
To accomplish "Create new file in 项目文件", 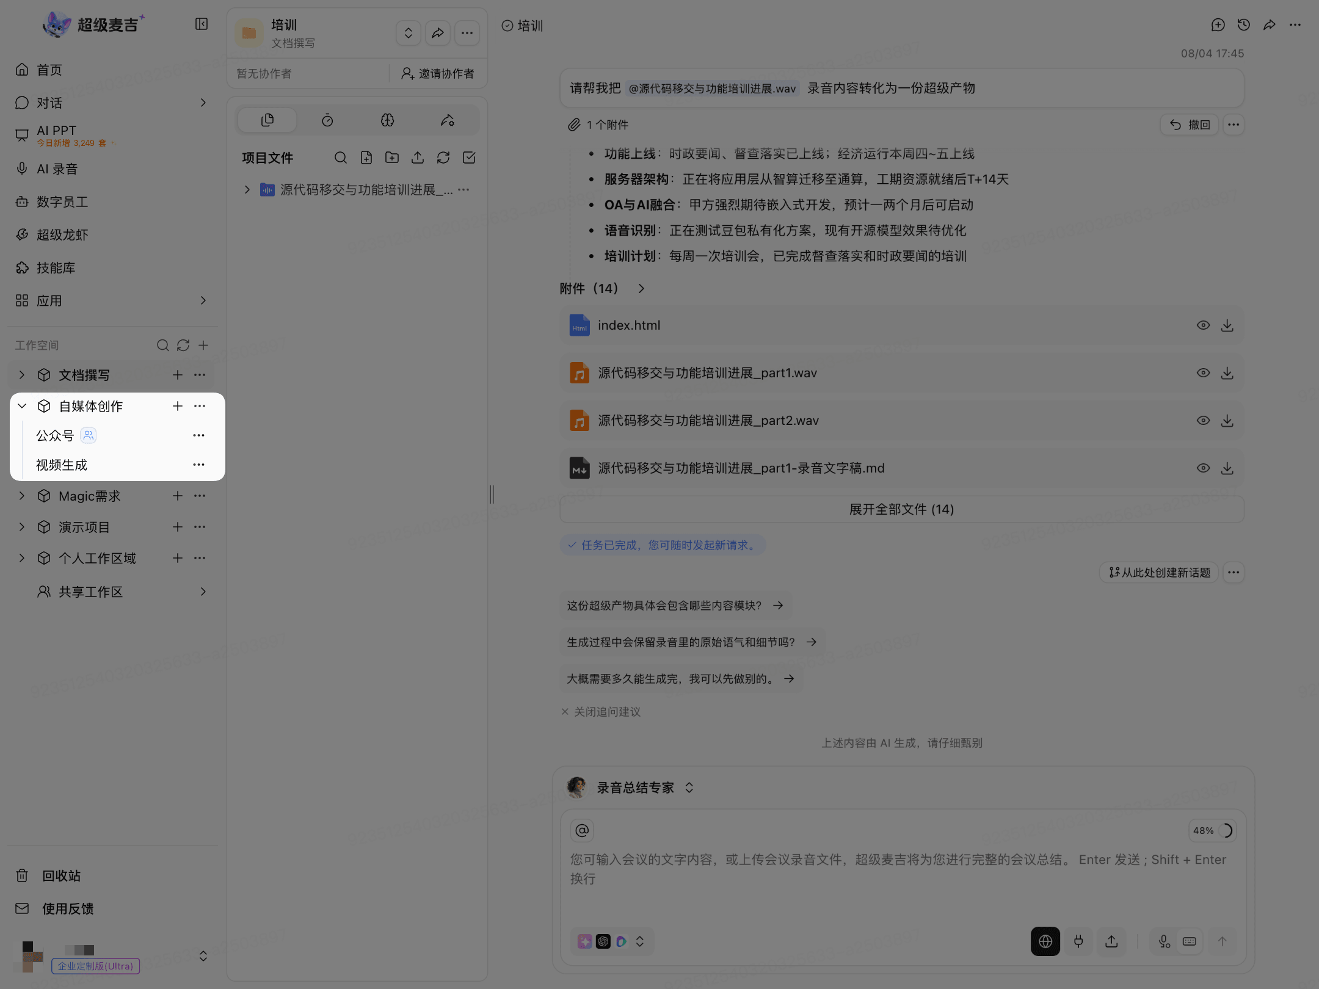I will point(366,158).
